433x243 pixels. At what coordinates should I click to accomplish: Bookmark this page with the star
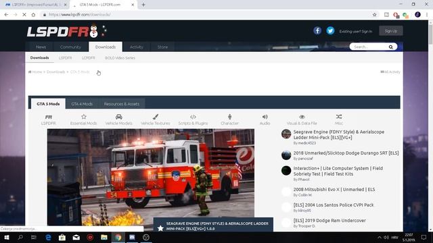(374, 15)
